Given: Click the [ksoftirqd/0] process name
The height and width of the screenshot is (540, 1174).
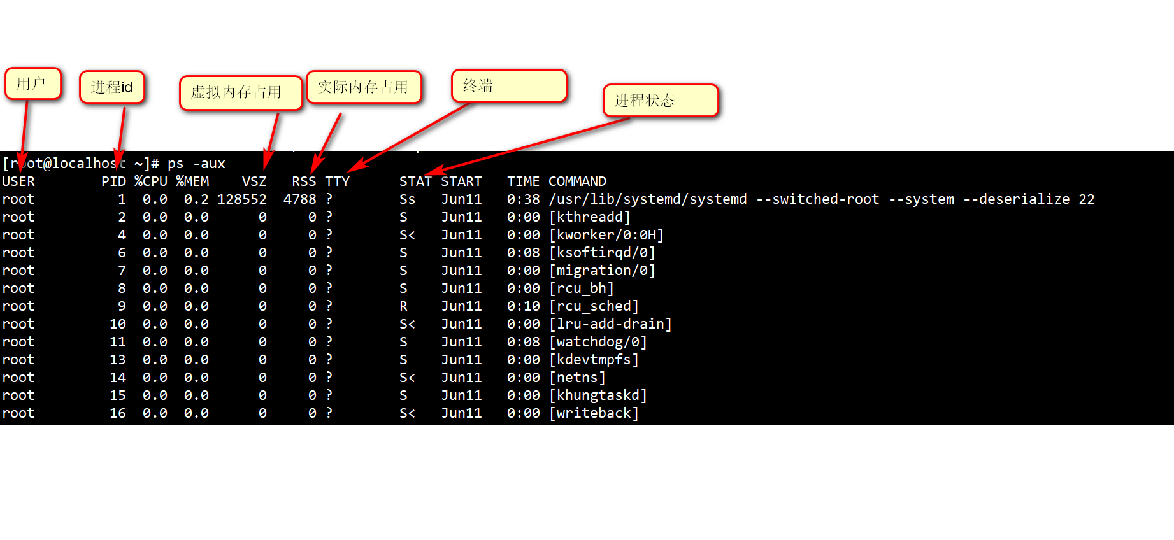Looking at the screenshot, I should (x=602, y=253).
